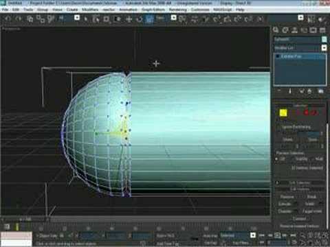The image size is (330, 247).
Task: Click the Unlink Selection tool icon
Action: coord(41,19)
